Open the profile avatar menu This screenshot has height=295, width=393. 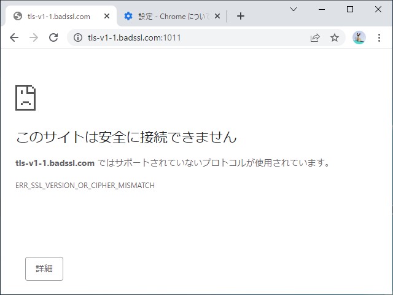coord(359,37)
